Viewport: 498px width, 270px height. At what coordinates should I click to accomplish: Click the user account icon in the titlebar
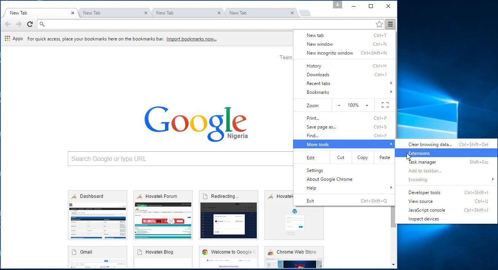(337, 5)
